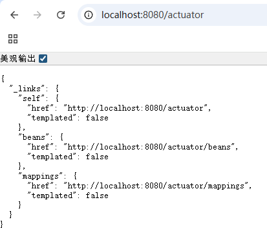Open the apps grid icon in bookmarks bar
Screen dimensions: 267x235
[x=13, y=39]
